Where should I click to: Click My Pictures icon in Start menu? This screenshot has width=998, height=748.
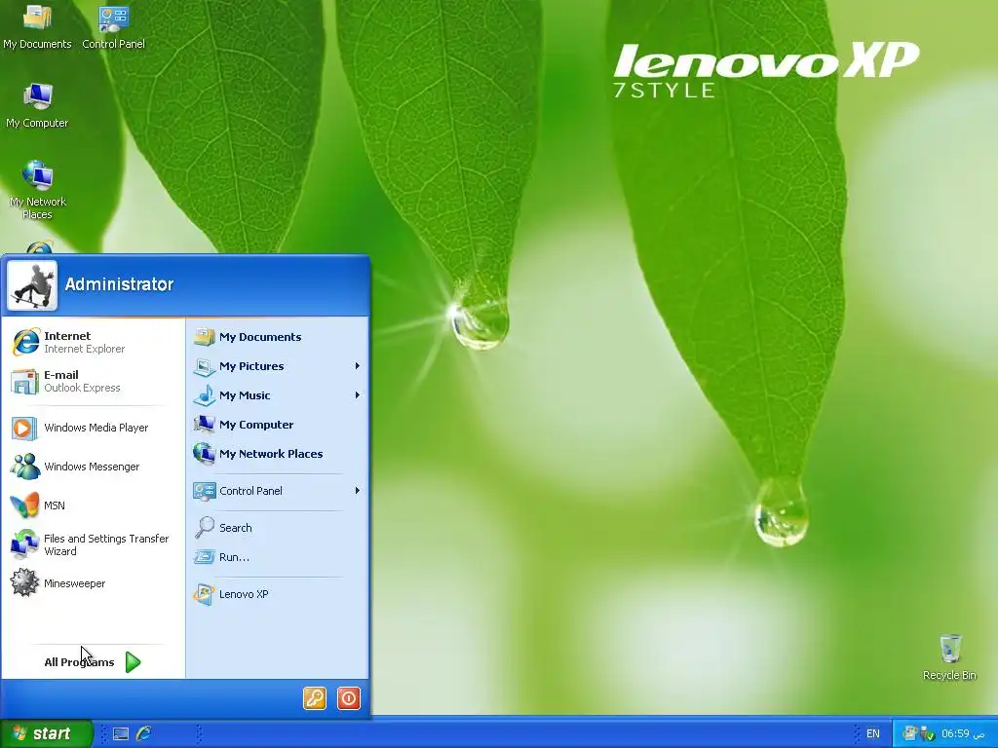tap(204, 366)
